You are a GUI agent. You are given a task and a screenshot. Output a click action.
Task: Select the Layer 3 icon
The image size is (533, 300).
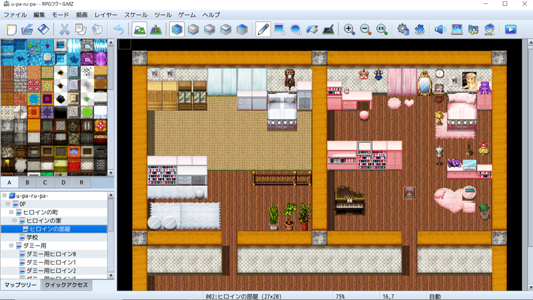[226, 29]
